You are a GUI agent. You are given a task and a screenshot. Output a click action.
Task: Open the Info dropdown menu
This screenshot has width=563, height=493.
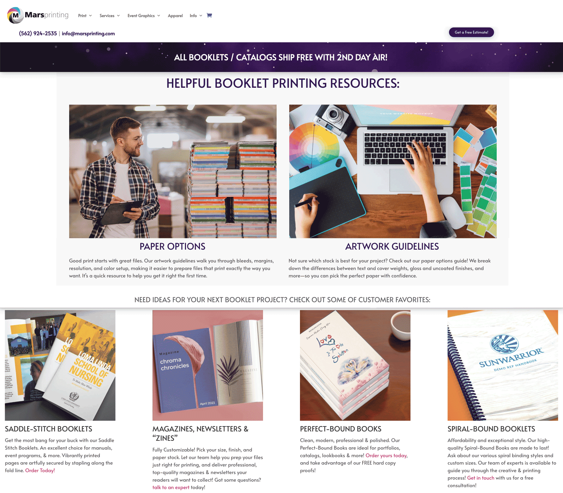[x=196, y=15]
